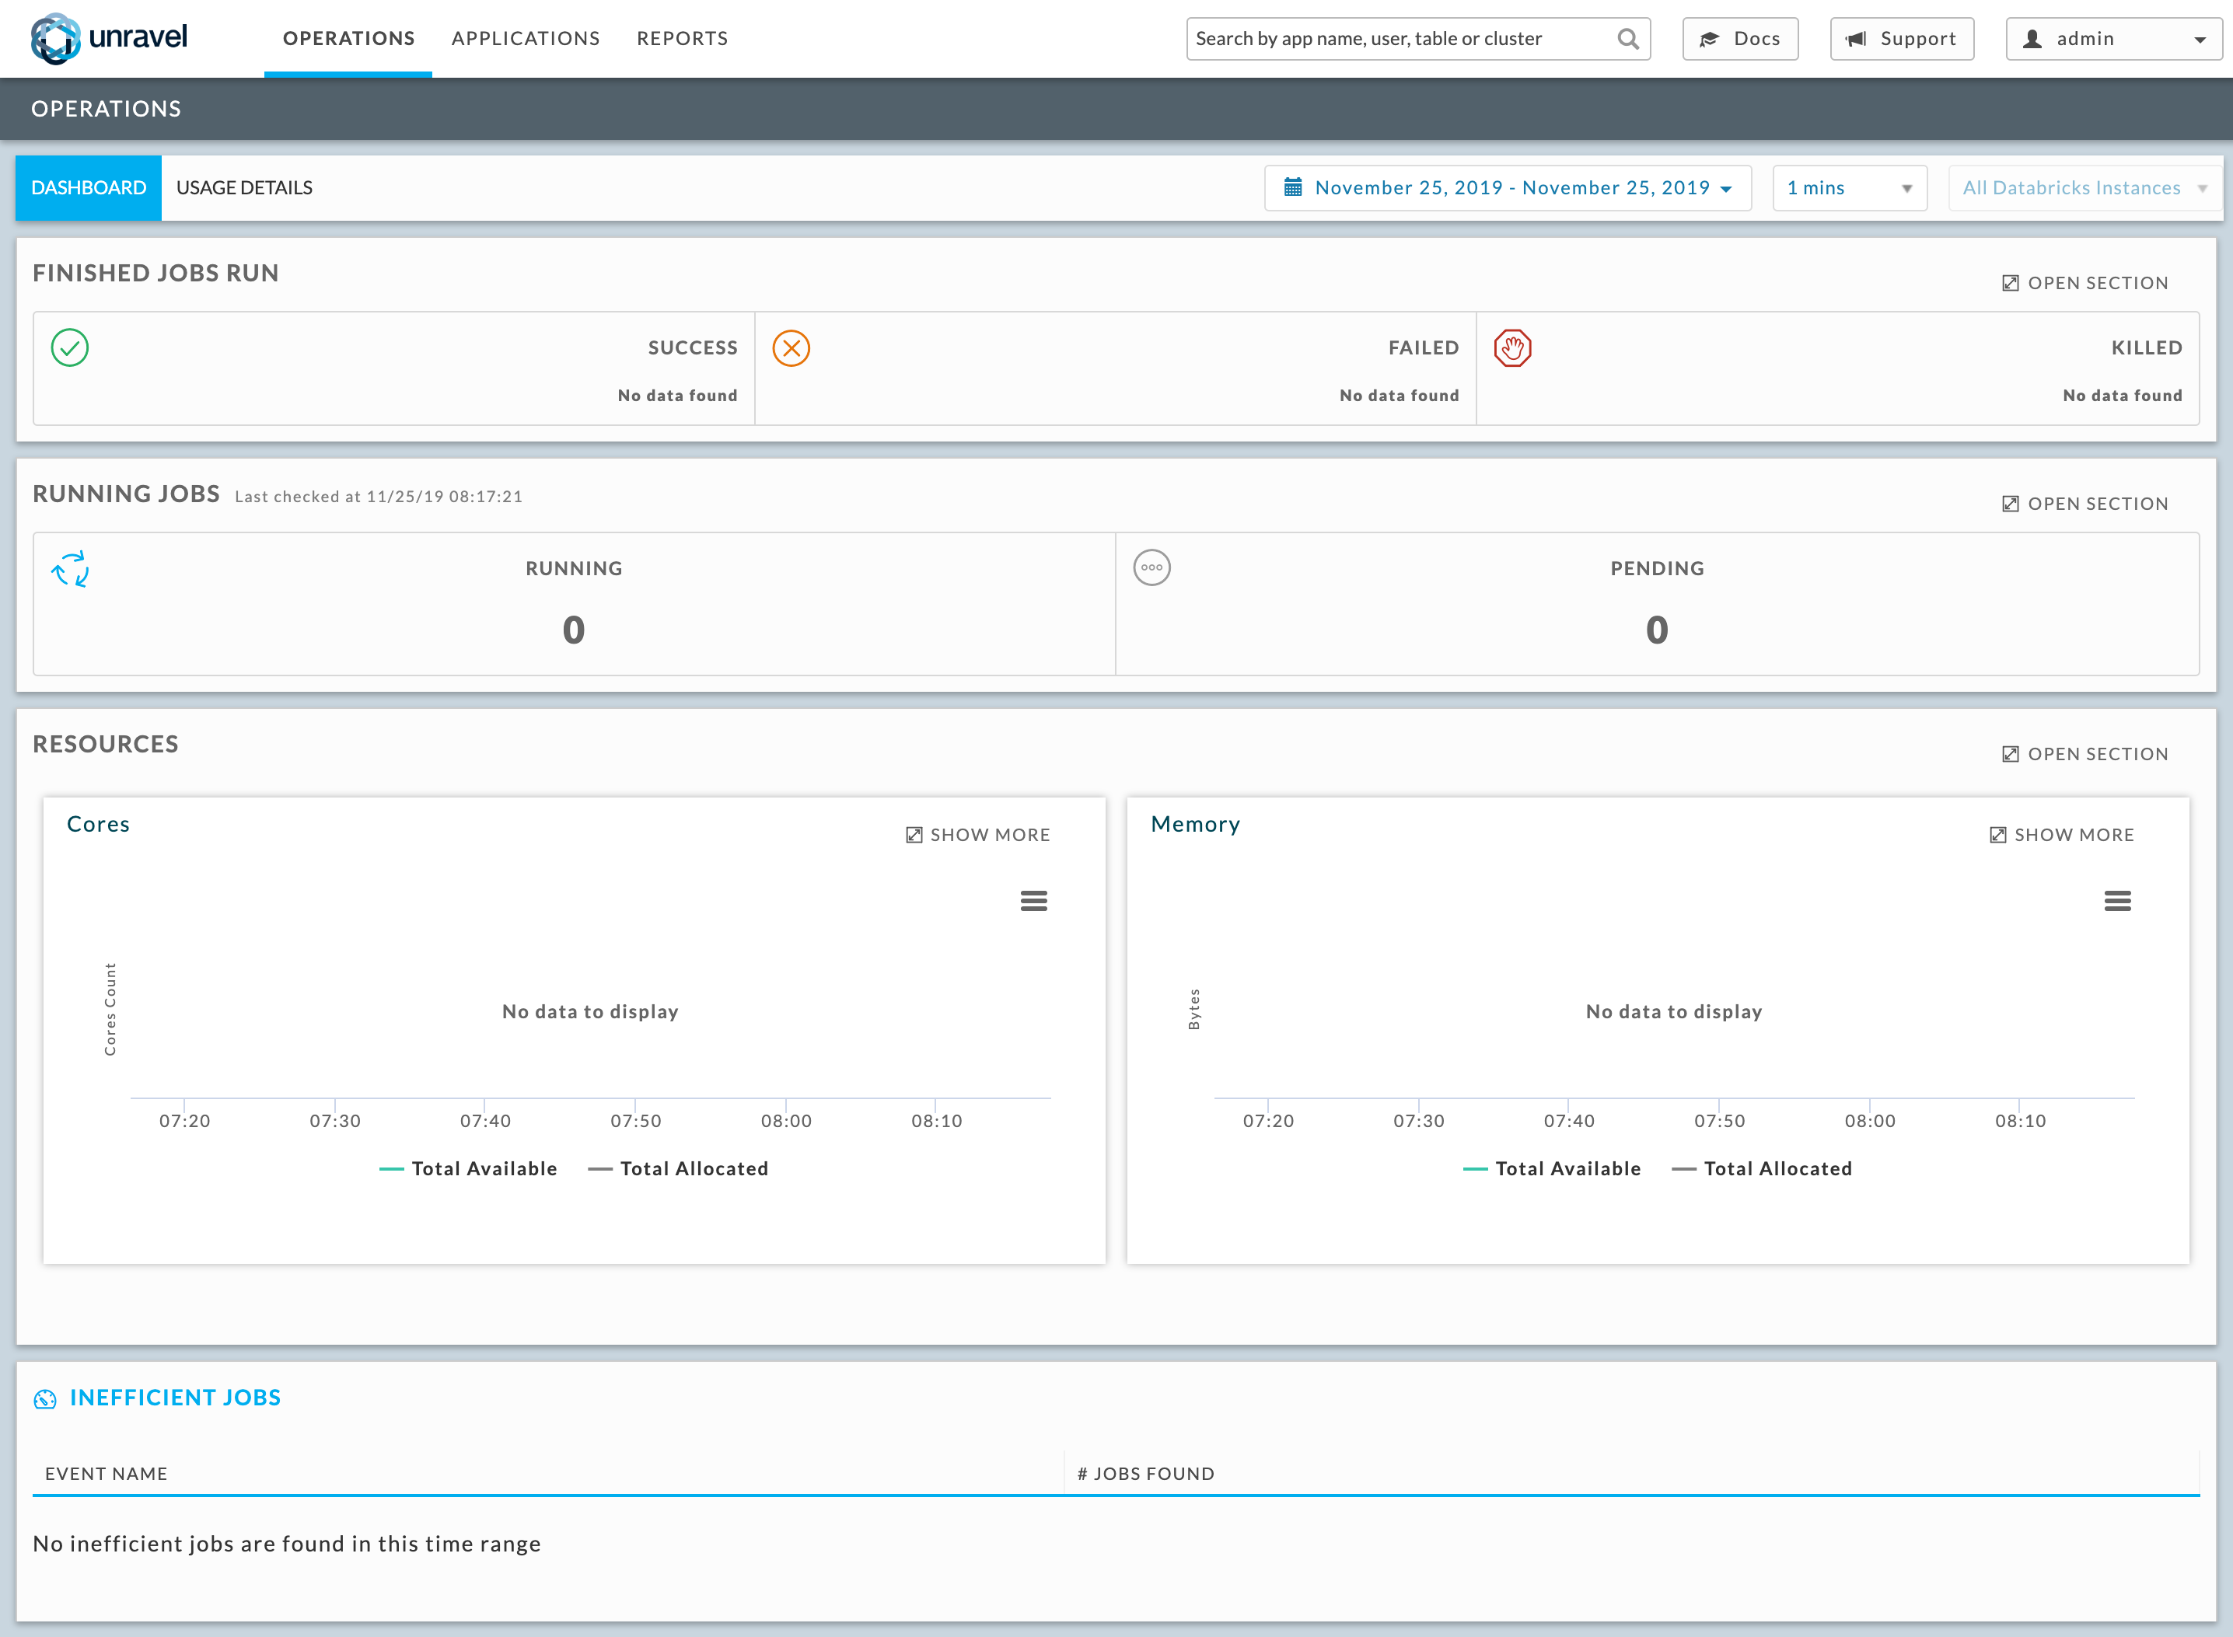This screenshot has width=2233, height=1637.
Task: Go to the Operations nav tab
Action: 349,39
